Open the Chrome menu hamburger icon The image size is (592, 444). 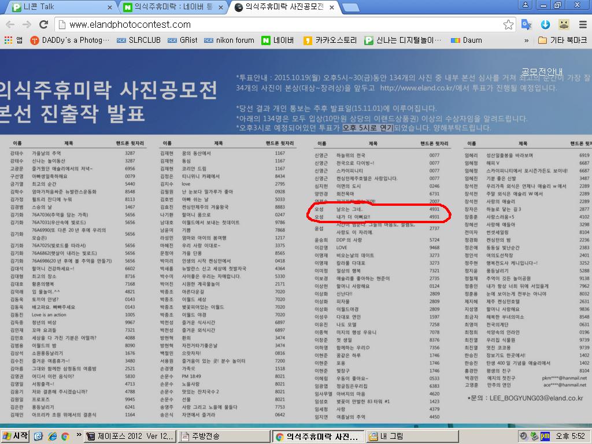point(581,24)
